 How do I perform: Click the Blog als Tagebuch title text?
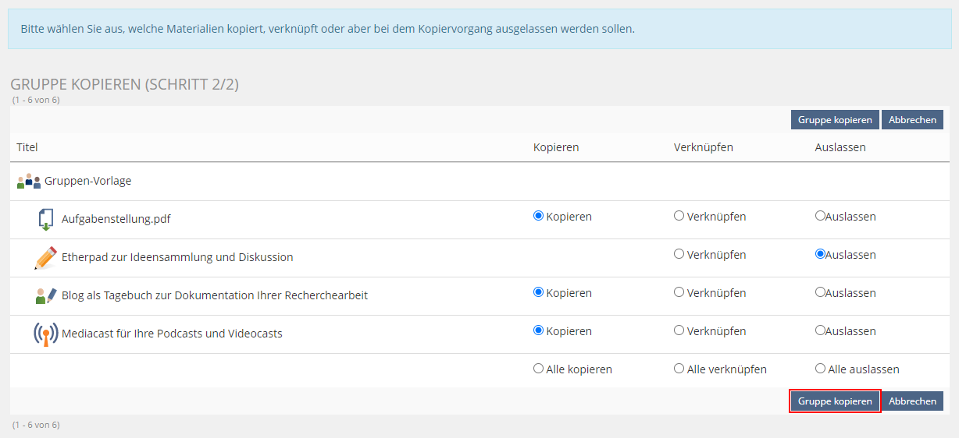(x=214, y=295)
